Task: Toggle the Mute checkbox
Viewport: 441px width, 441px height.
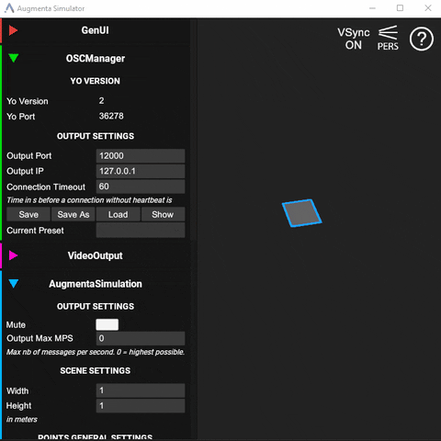Action: tap(107, 324)
